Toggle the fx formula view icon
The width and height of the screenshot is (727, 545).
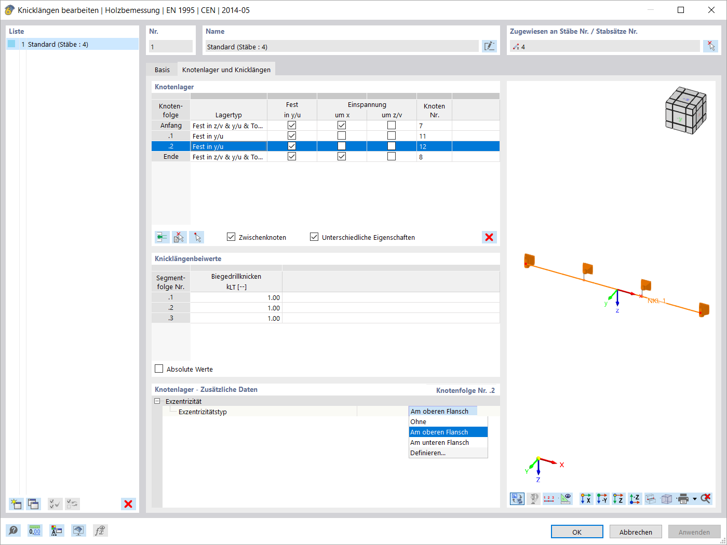100,530
